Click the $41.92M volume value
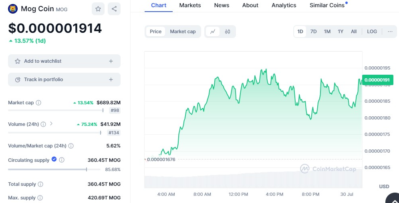 coord(111,124)
